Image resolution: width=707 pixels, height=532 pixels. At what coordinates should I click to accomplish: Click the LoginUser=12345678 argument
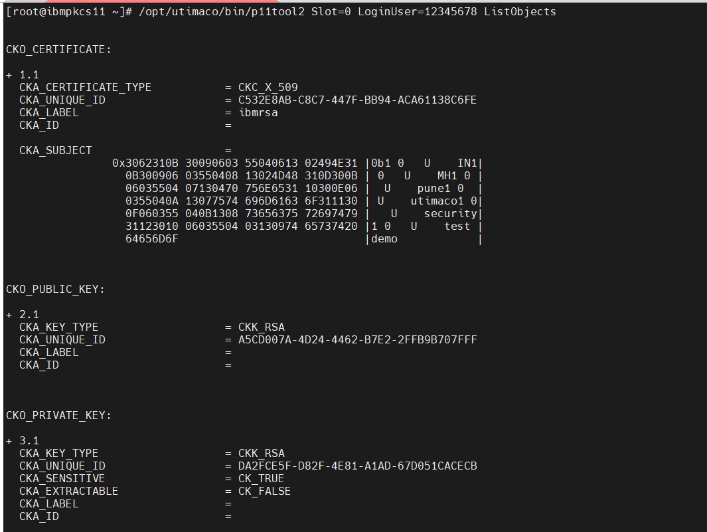(417, 11)
